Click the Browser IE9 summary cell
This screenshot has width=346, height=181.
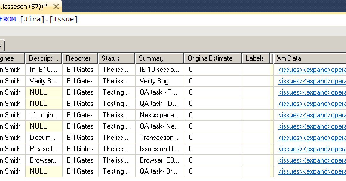(x=159, y=160)
